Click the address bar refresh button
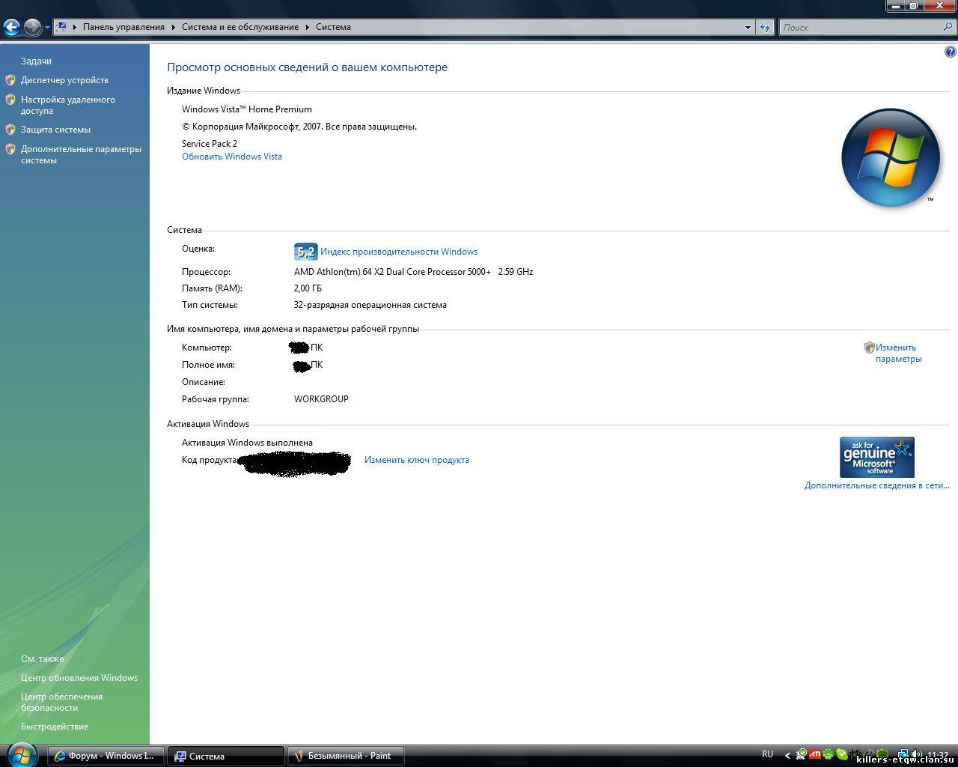This screenshot has width=958, height=767. (764, 27)
